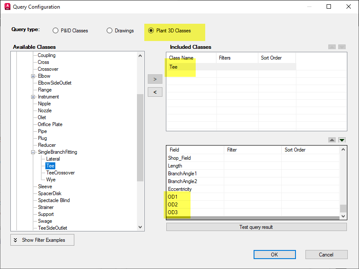Select the OD1 field row
Image resolution: width=359 pixels, height=269 pixels.
click(x=253, y=197)
